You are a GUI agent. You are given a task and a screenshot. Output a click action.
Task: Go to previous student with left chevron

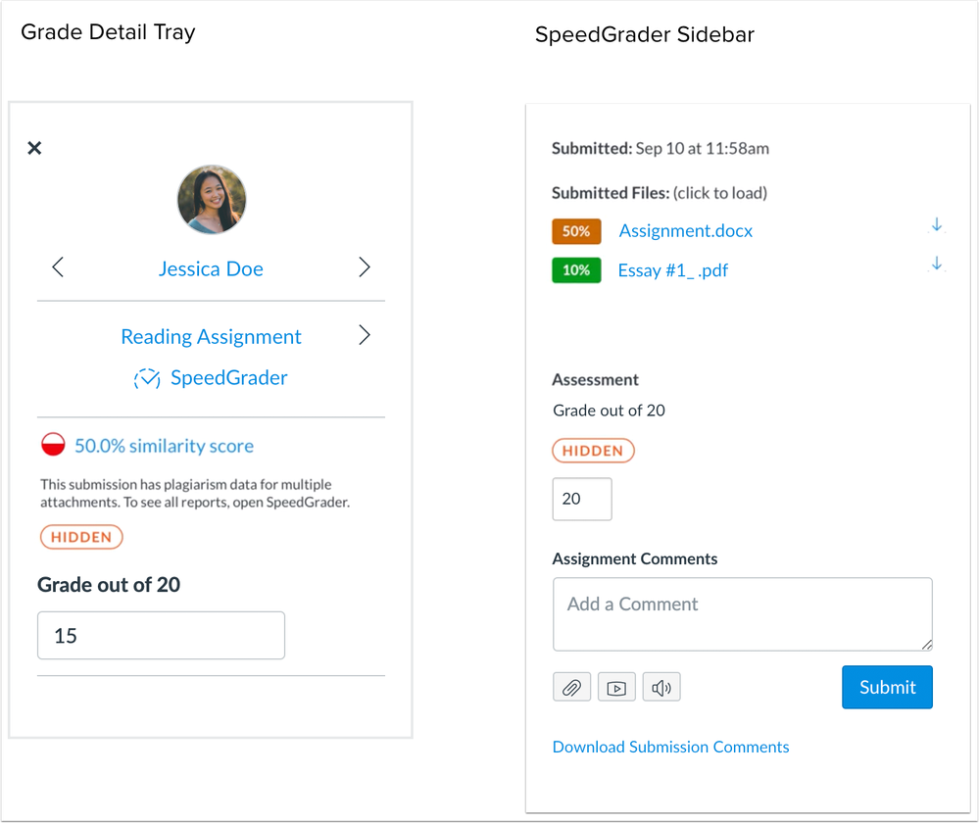57,266
